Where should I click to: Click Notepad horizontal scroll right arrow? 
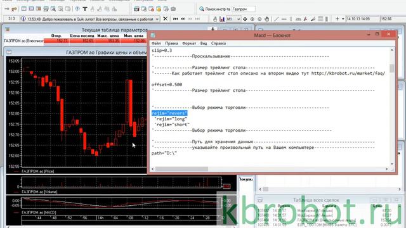(386, 169)
